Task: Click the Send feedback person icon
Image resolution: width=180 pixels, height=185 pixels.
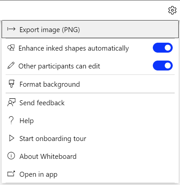Action: click(x=11, y=102)
